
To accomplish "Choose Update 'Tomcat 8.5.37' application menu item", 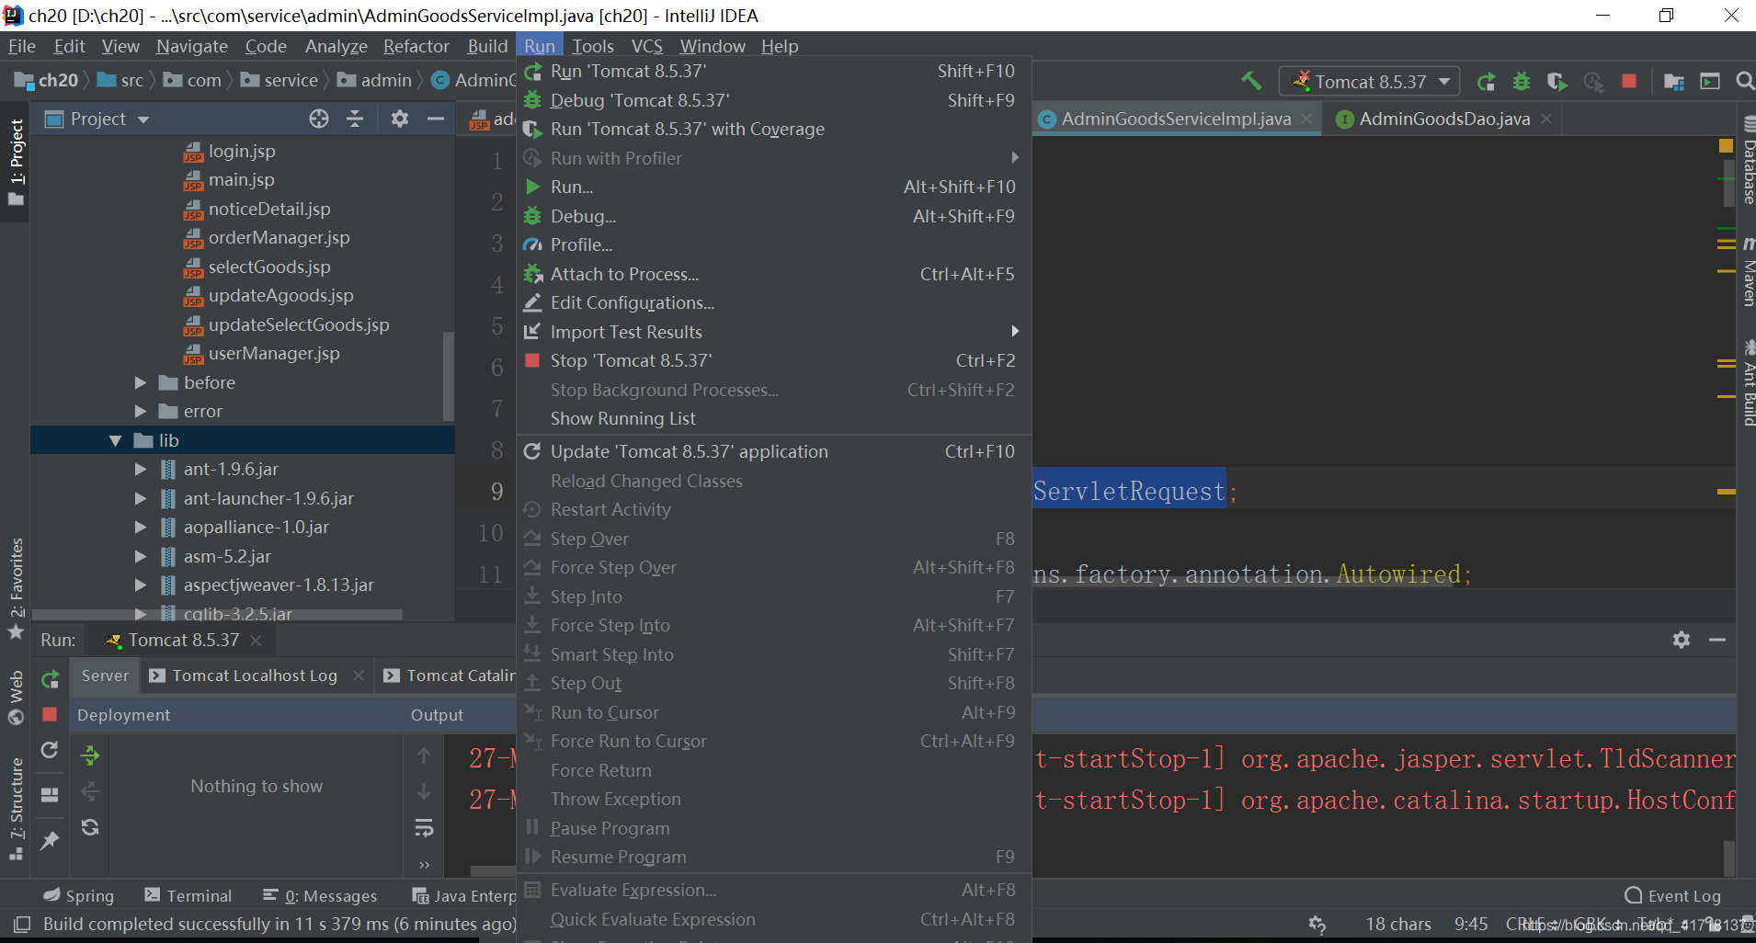I will (773, 451).
